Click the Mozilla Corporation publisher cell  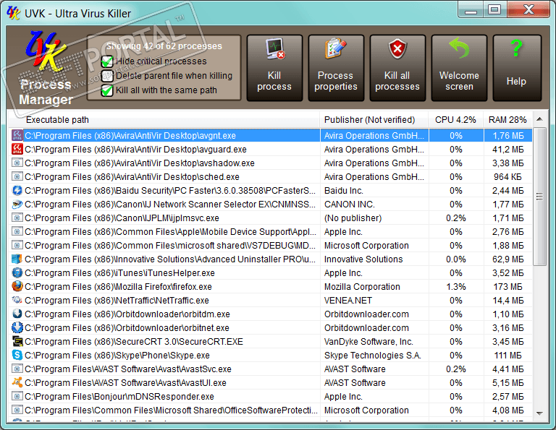362,287
